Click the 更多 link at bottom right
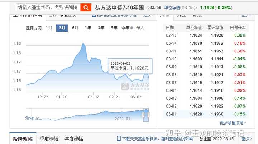This screenshot has height=144, width=258. tap(246, 139)
